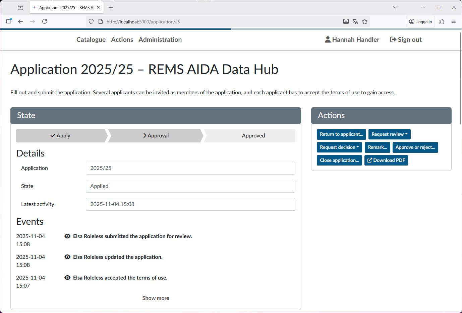Open the Request review dropdown
Image resolution: width=462 pixels, height=313 pixels.
pyautogui.click(x=389, y=134)
